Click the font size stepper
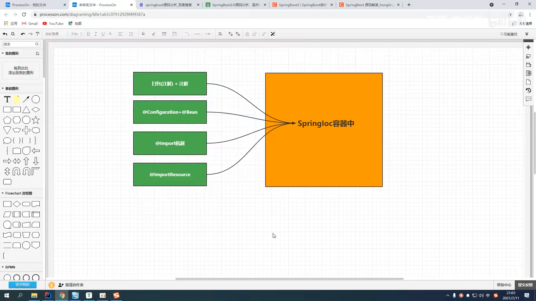Image resolution: width=536 pixels, height=301 pixels. click(x=81, y=34)
